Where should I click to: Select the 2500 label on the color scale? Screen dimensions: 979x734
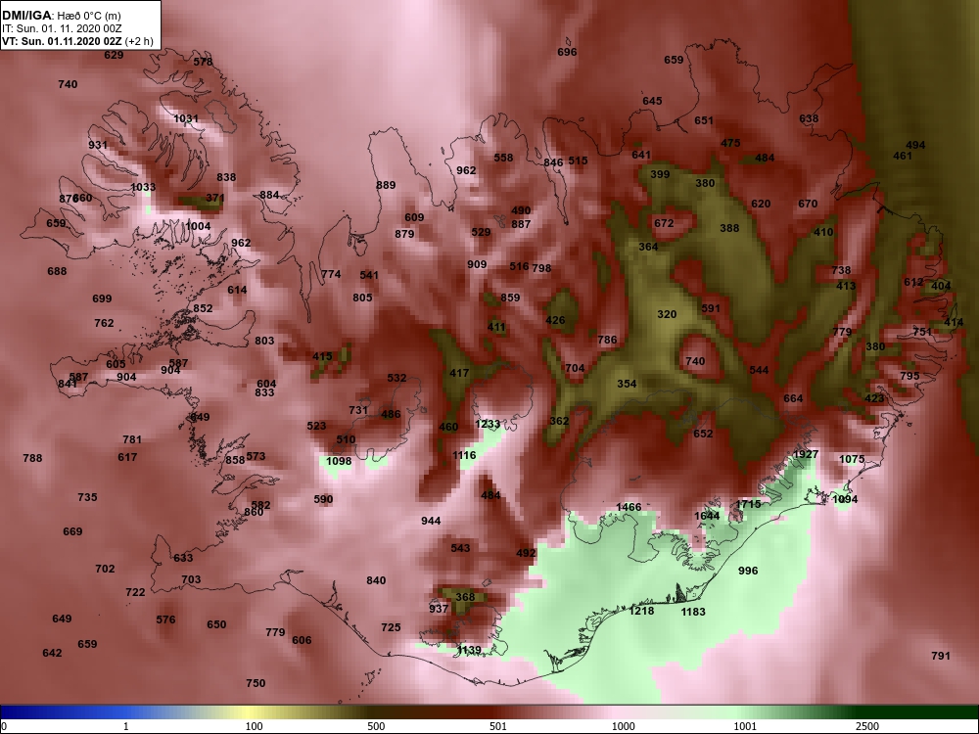pyautogui.click(x=867, y=726)
